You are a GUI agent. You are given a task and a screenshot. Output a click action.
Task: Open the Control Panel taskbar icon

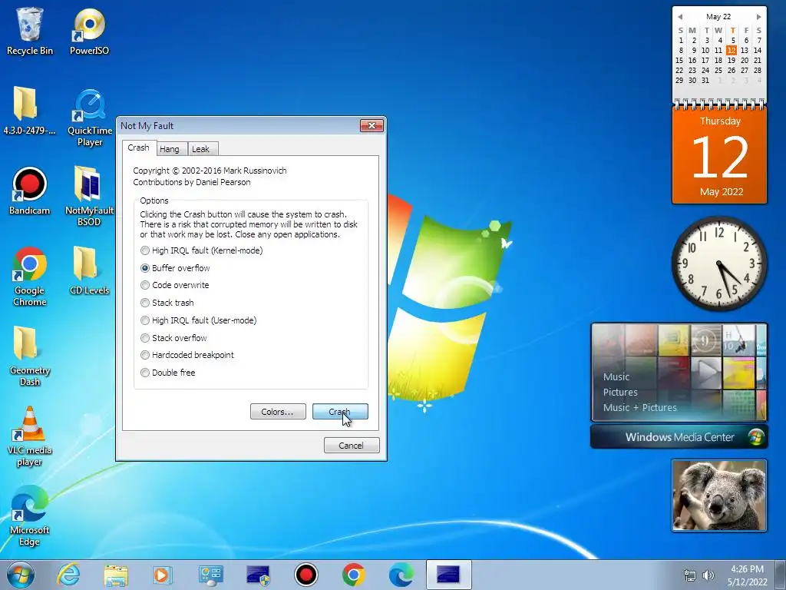pos(210,575)
